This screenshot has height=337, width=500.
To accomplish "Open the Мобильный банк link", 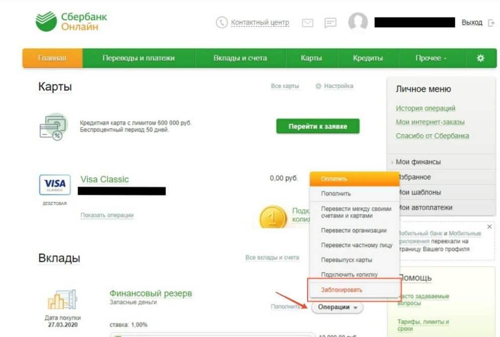I will coord(420,234).
